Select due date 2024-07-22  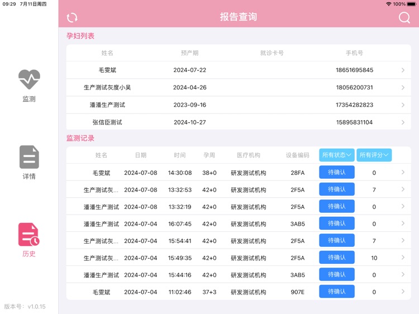pyautogui.click(x=190, y=70)
